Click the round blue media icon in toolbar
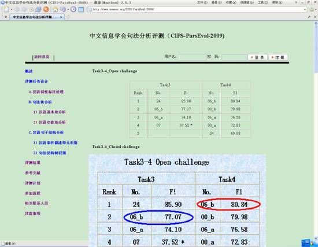Screen dimensions: 318x247 point(73,9)
